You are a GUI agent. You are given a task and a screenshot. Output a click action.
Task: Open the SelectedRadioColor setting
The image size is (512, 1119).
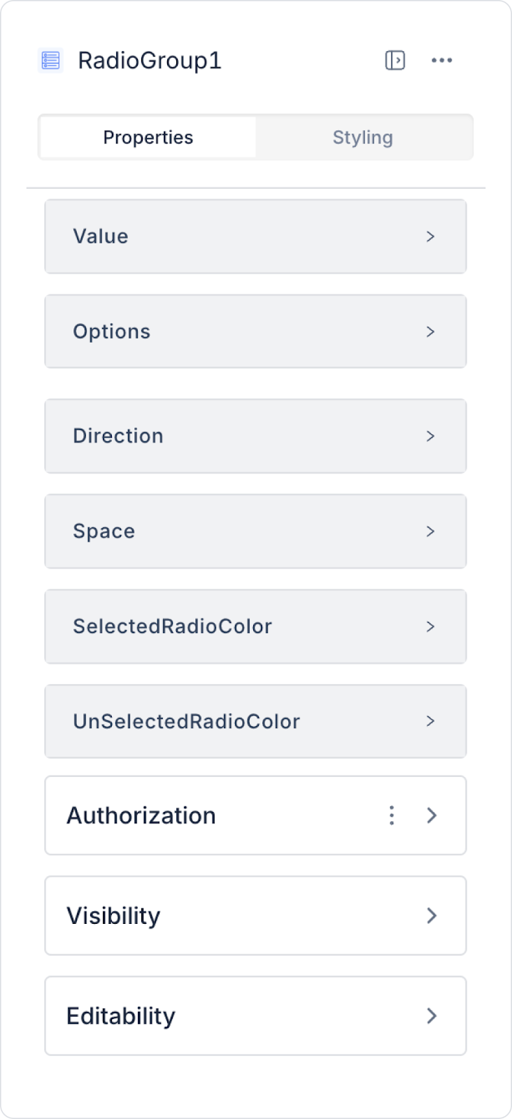[x=255, y=627]
